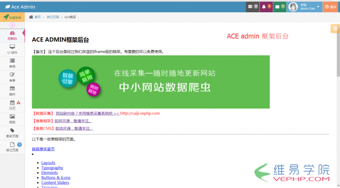The image size is (340, 188).
Task: Click the http://caiji.vephp.com URL
Action: click(140, 114)
